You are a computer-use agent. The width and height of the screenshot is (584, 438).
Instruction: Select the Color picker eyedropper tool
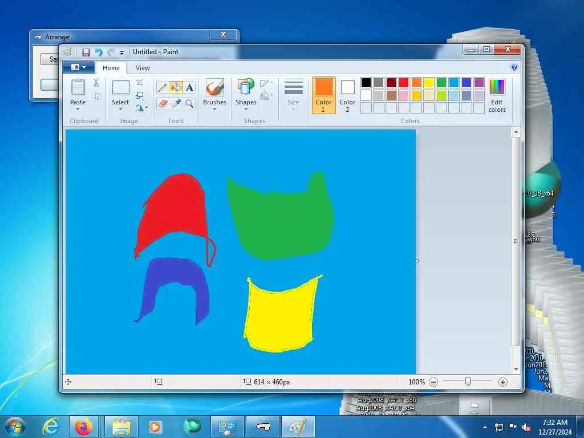[176, 103]
